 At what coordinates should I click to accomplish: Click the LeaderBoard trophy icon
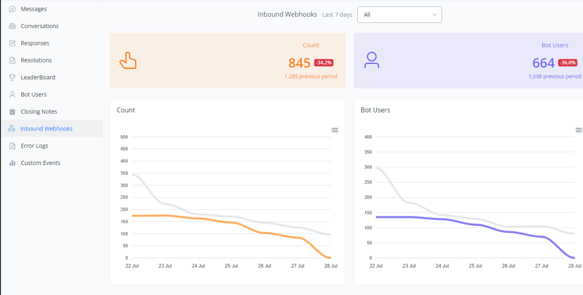(x=12, y=77)
